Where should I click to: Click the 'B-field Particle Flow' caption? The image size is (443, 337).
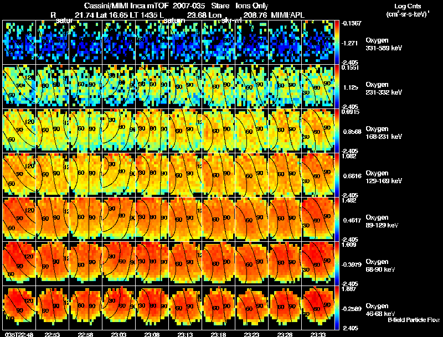pos(414,320)
